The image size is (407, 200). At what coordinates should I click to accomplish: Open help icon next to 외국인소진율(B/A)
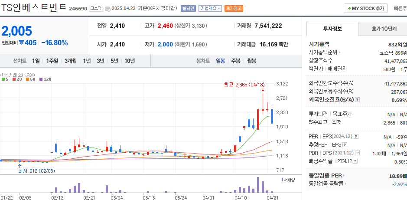[358, 99]
